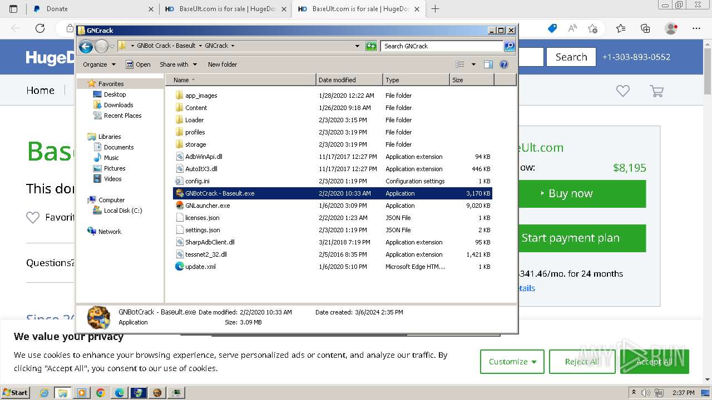712x400 pixels.
Task: Click Reject All cookies button
Action: click(581, 362)
